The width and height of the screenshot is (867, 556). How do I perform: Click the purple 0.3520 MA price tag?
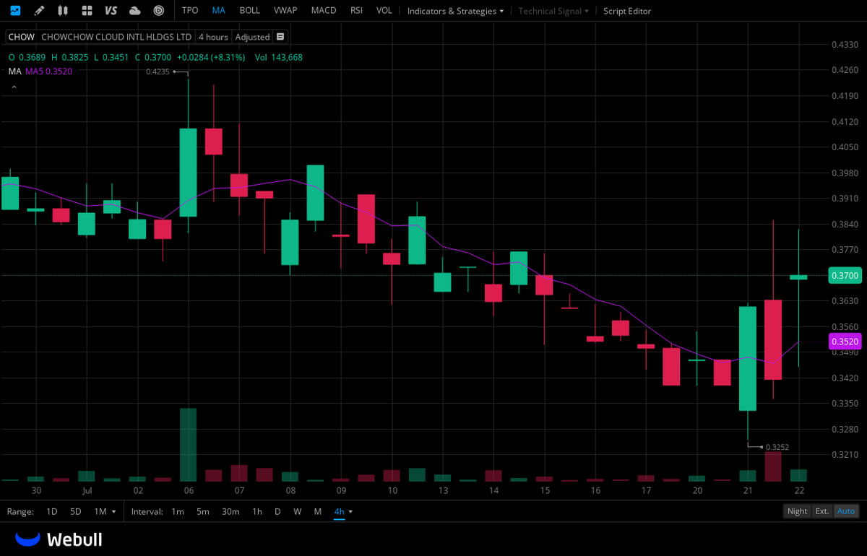845,342
